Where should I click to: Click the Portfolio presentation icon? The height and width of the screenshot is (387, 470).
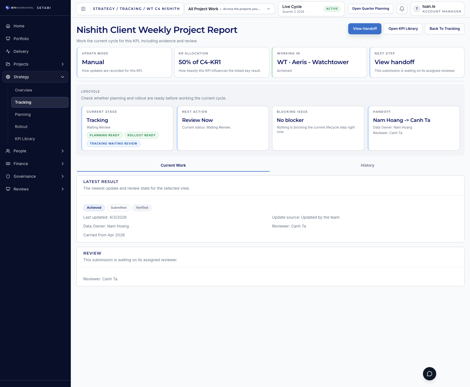(8, 39)
